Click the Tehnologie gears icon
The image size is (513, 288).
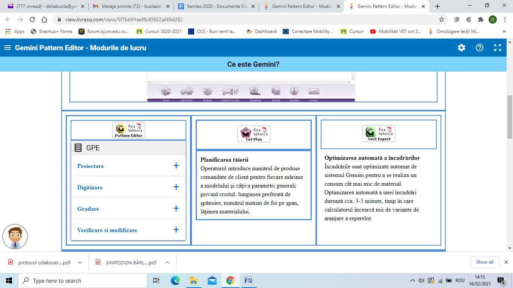coord(187,91)
